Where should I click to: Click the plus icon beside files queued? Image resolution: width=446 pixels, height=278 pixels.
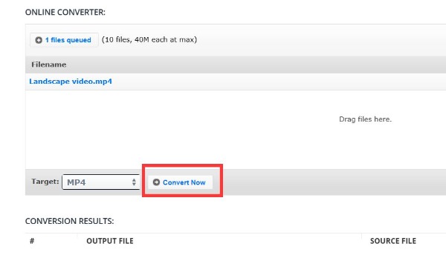tap(39, 40)
